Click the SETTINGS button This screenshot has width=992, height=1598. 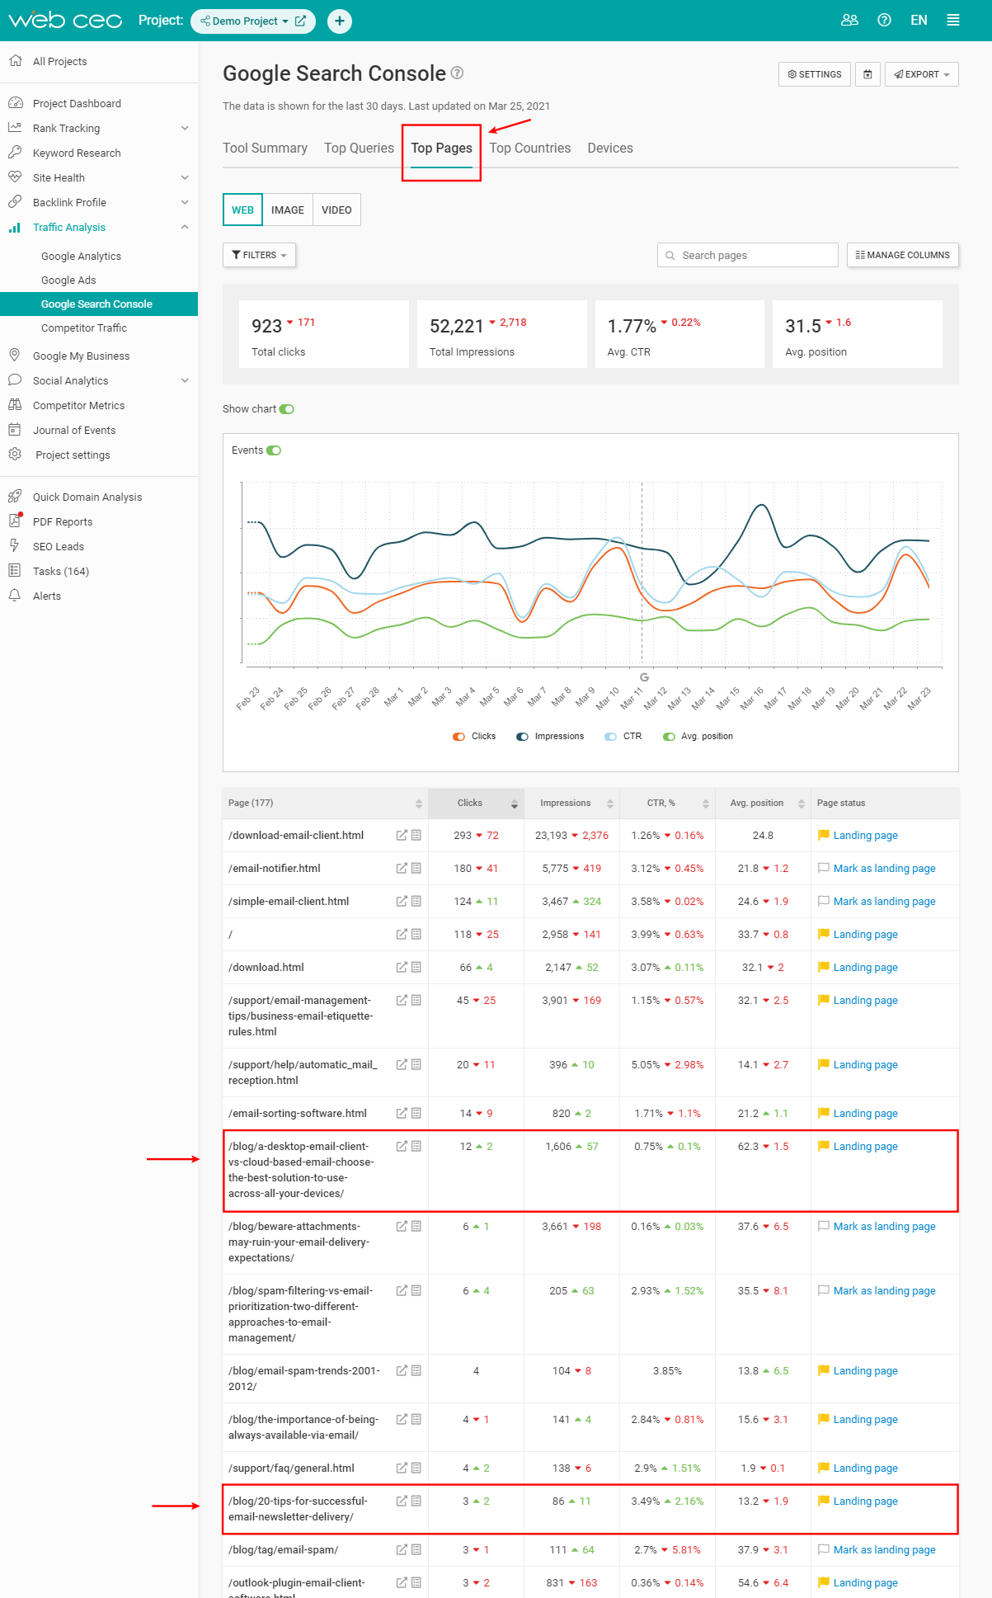coord(815,74)
